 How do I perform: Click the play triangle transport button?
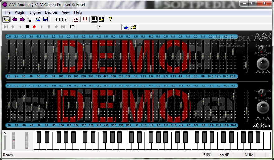click(x=42, y=27)
